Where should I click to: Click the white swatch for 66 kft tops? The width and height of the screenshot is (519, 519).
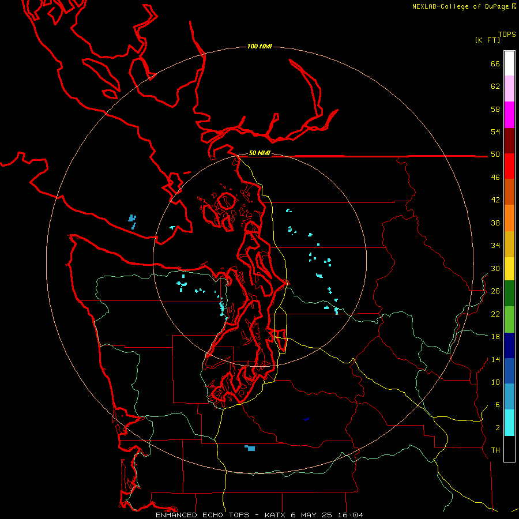coord(509,63)
